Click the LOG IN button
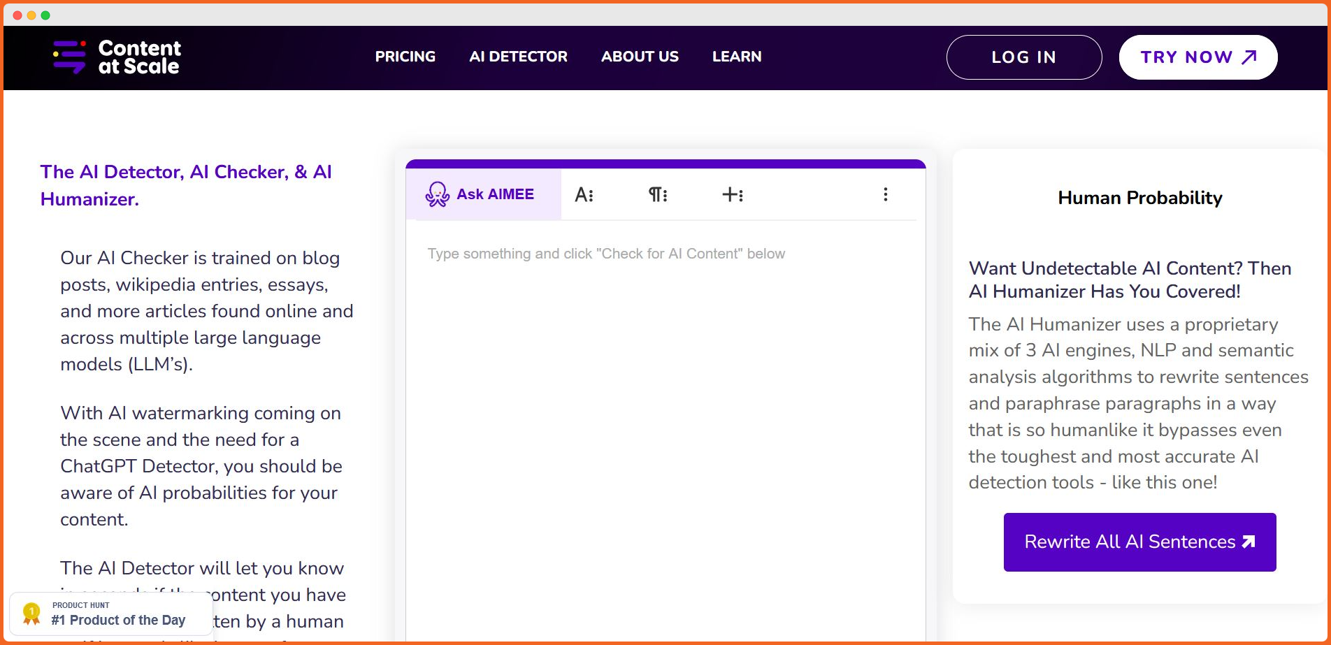This screenshot has height=645, width=1331. 1024,57
